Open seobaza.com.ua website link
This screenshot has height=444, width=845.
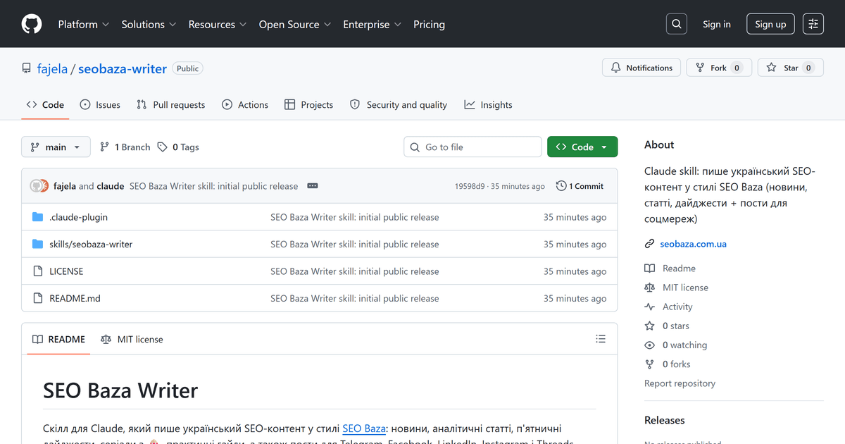[693, 244]
